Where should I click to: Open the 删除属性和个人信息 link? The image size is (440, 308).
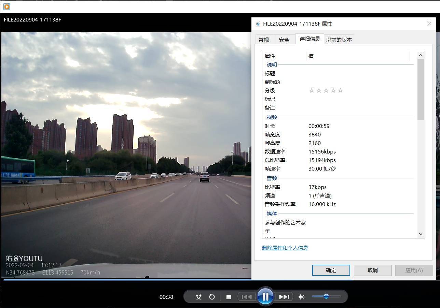click(285, 248)
